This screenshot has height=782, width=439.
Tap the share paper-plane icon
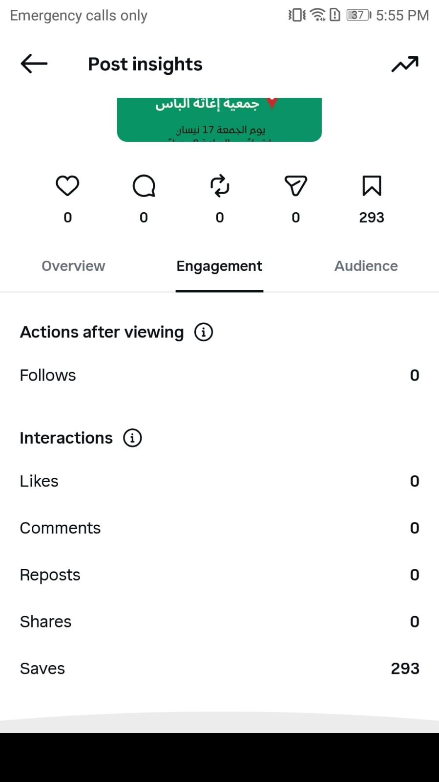[x=296, y=186]
